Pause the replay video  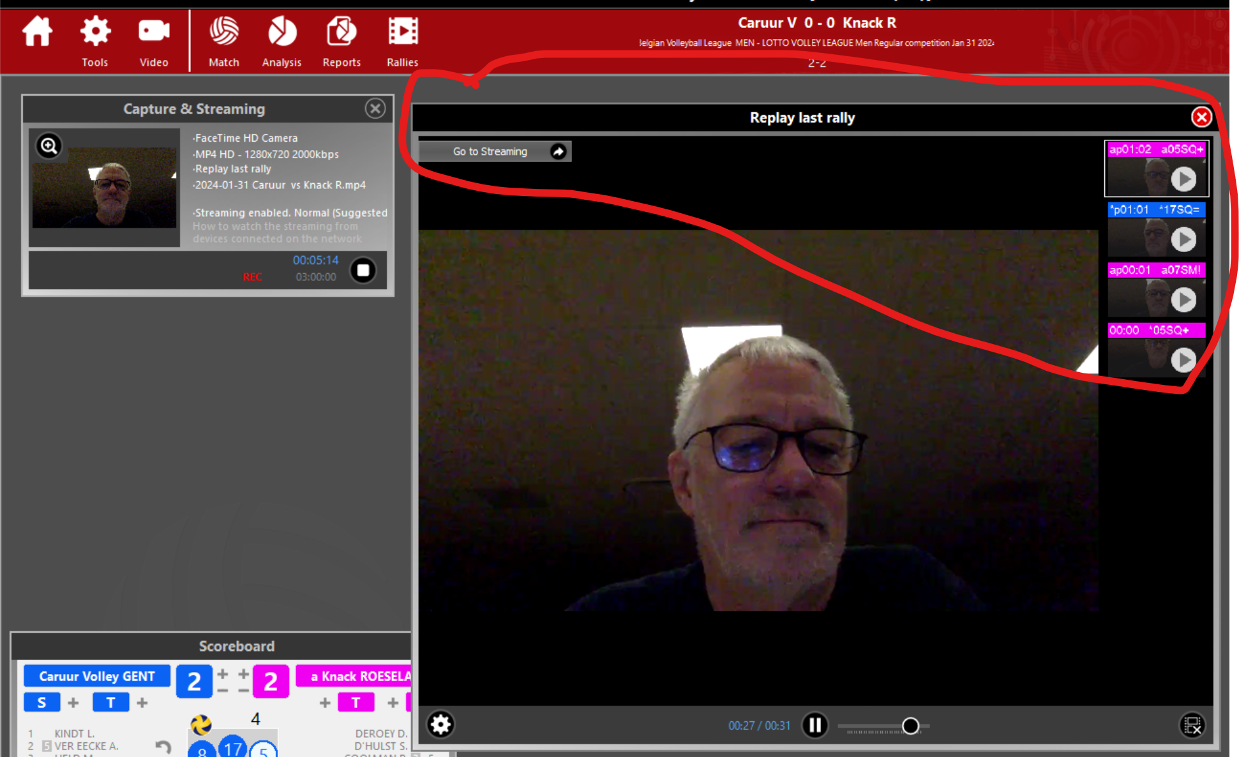815,725
